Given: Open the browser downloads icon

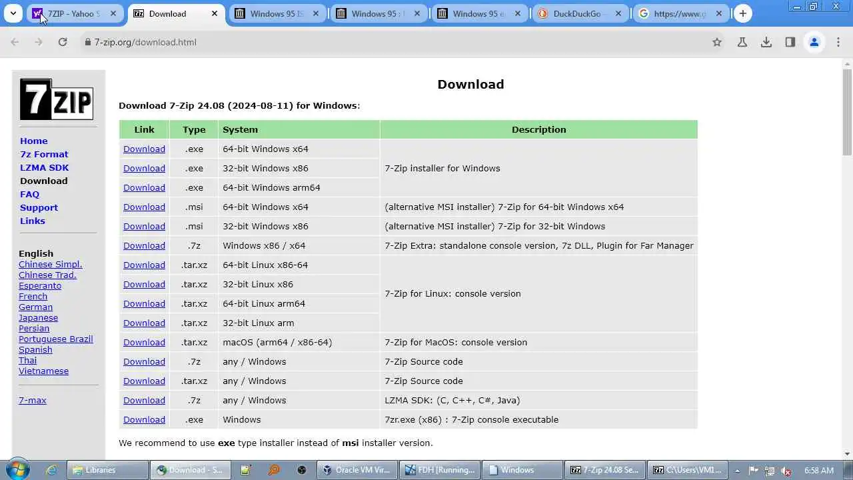Looking at the screenshot, I should click(x=766, y=42).
